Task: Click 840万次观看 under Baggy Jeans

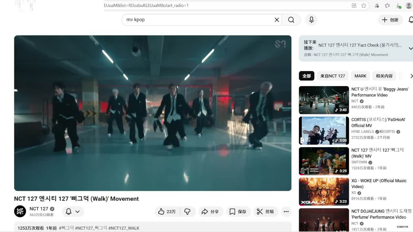Action: (362, 107)
